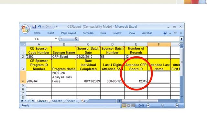Image resolution: width=207 pixels, height=116 pixels.
Task: Click cell containing 08/13/2009
Action: pos(88,77)
